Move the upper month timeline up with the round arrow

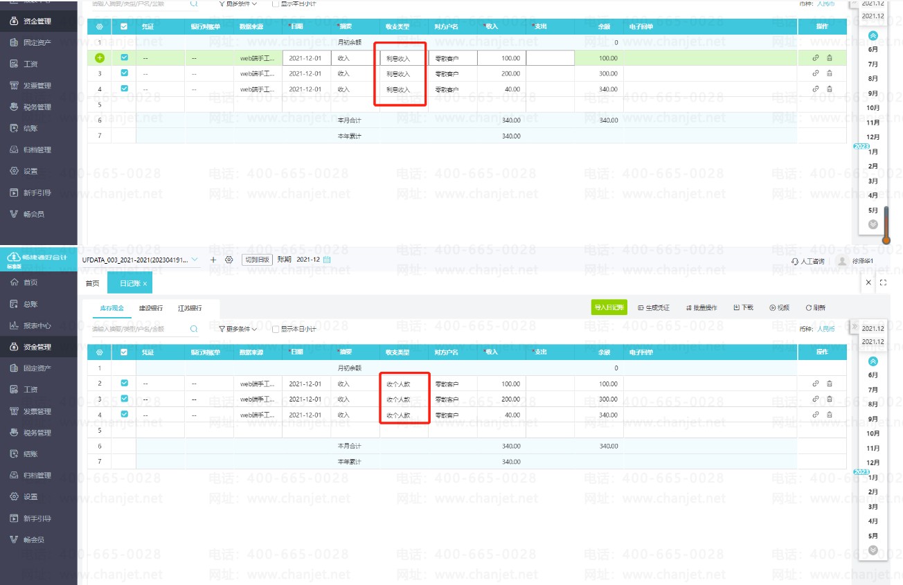[873, 35]
